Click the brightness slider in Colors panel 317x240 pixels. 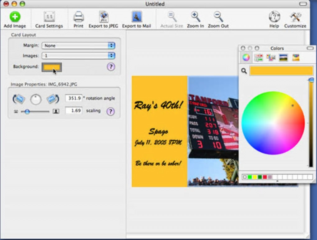(311, 123)
